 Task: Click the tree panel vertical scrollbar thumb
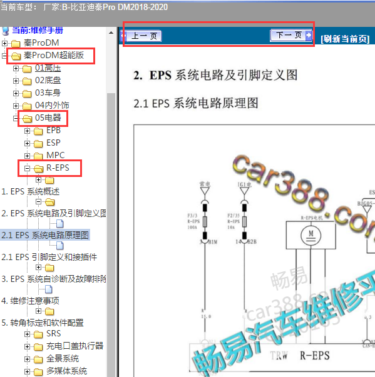tap(111, 234)
